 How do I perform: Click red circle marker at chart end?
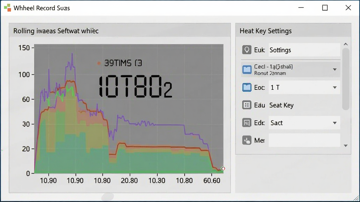point(223,169)
